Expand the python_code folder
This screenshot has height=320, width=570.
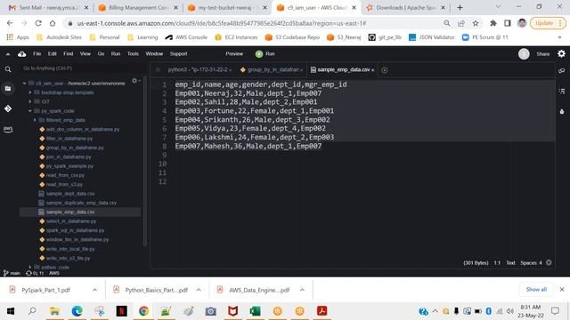[x=30, y=267]
